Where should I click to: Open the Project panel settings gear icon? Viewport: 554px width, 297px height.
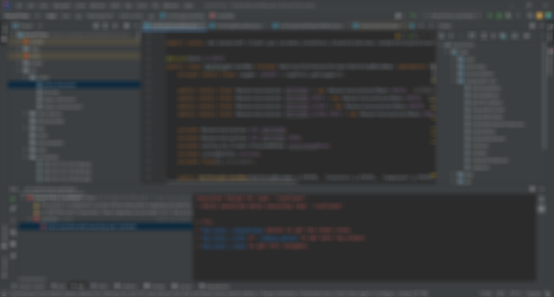click(126, 26)
